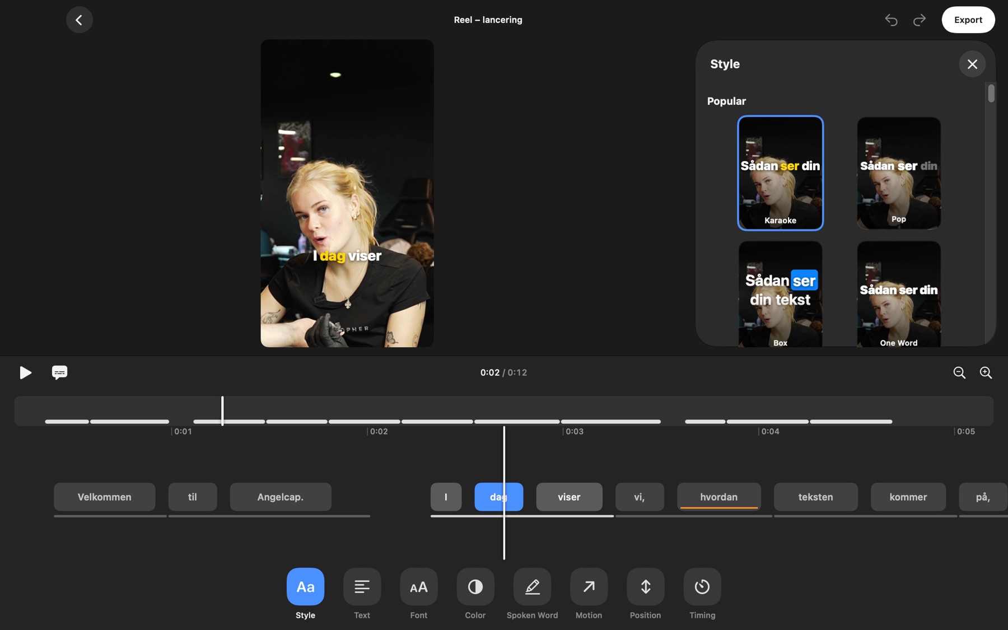
Task: Play the video preview
Action: (x=25, y=372)
